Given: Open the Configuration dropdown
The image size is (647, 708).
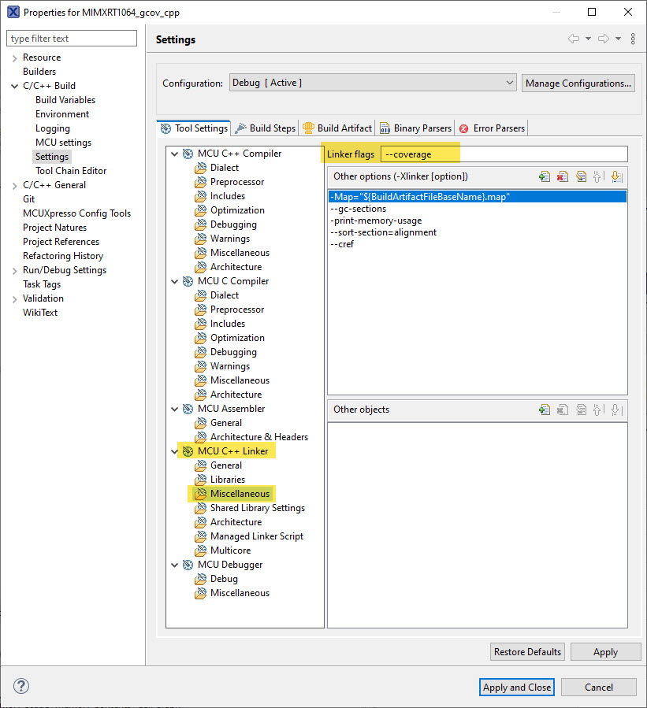Looking at the screenshot, I should [x=372, y=83].
